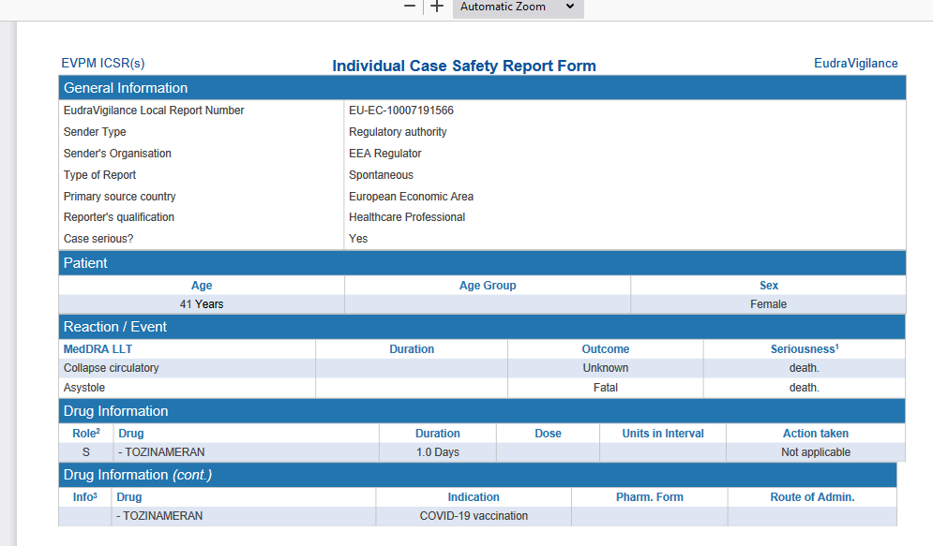
Task: Click the EudraVigilance label at top right
Action: (x=855, y=64)
